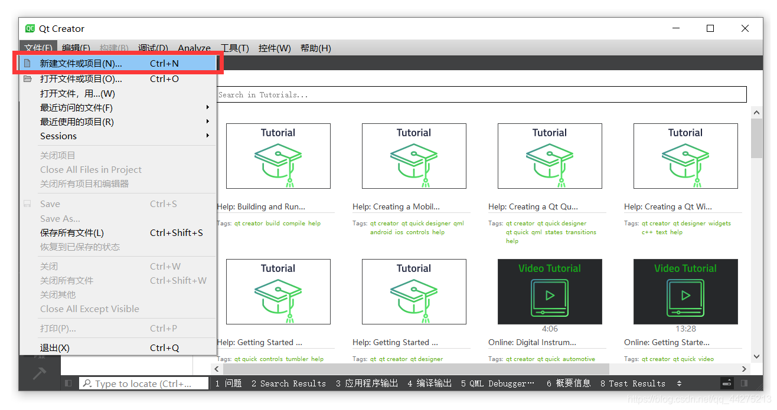The height and width of the screenshot is (410, 777).
Task: Open the 5 QML Debugger pane
Action: tap(498, 383)
